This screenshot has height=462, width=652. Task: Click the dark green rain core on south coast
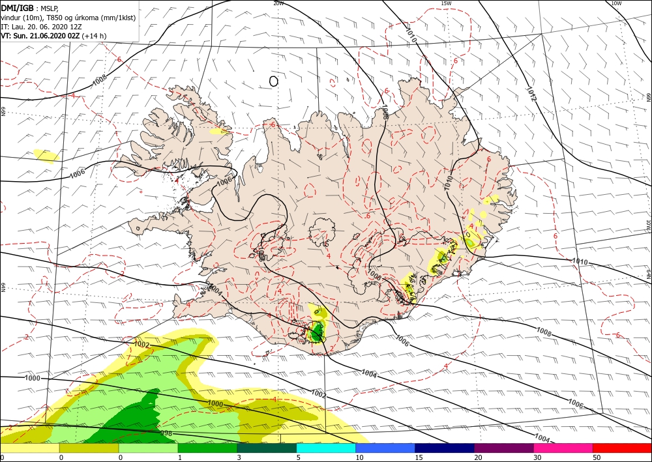click(318, 332)
